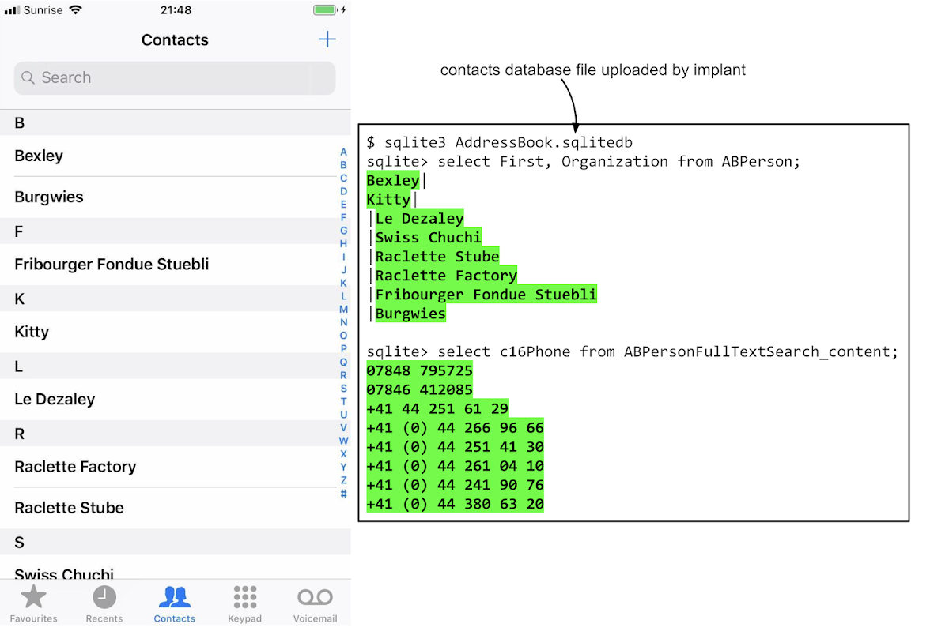Click the magnifying glass search icon
949x635 pixels.
click(28, 77)
